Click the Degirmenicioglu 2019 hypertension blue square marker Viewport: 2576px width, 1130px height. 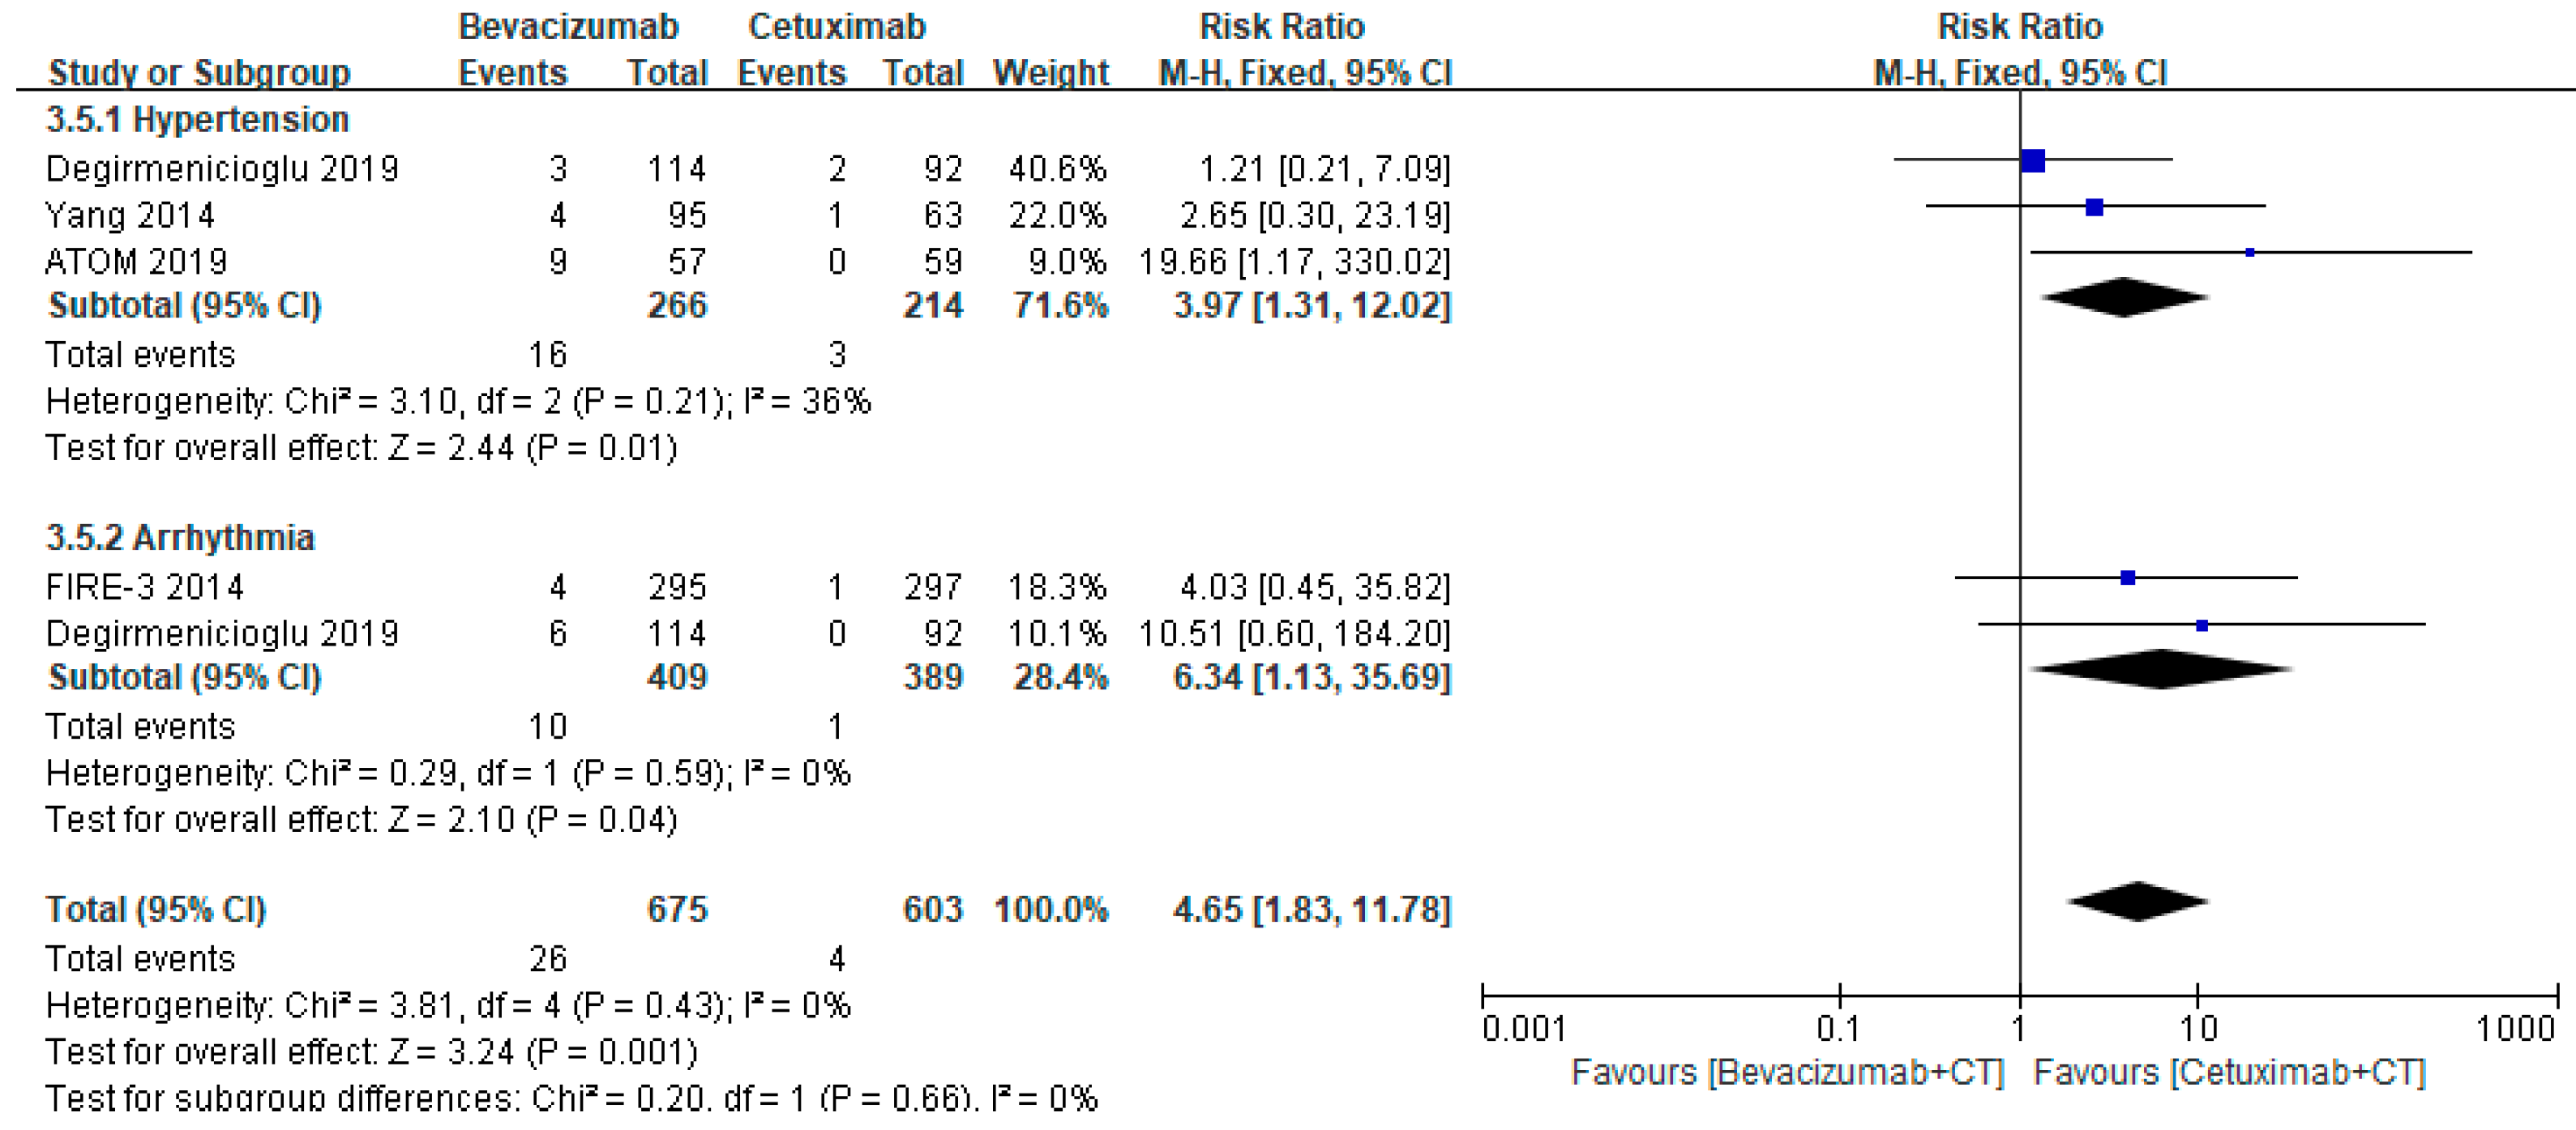2032,160
